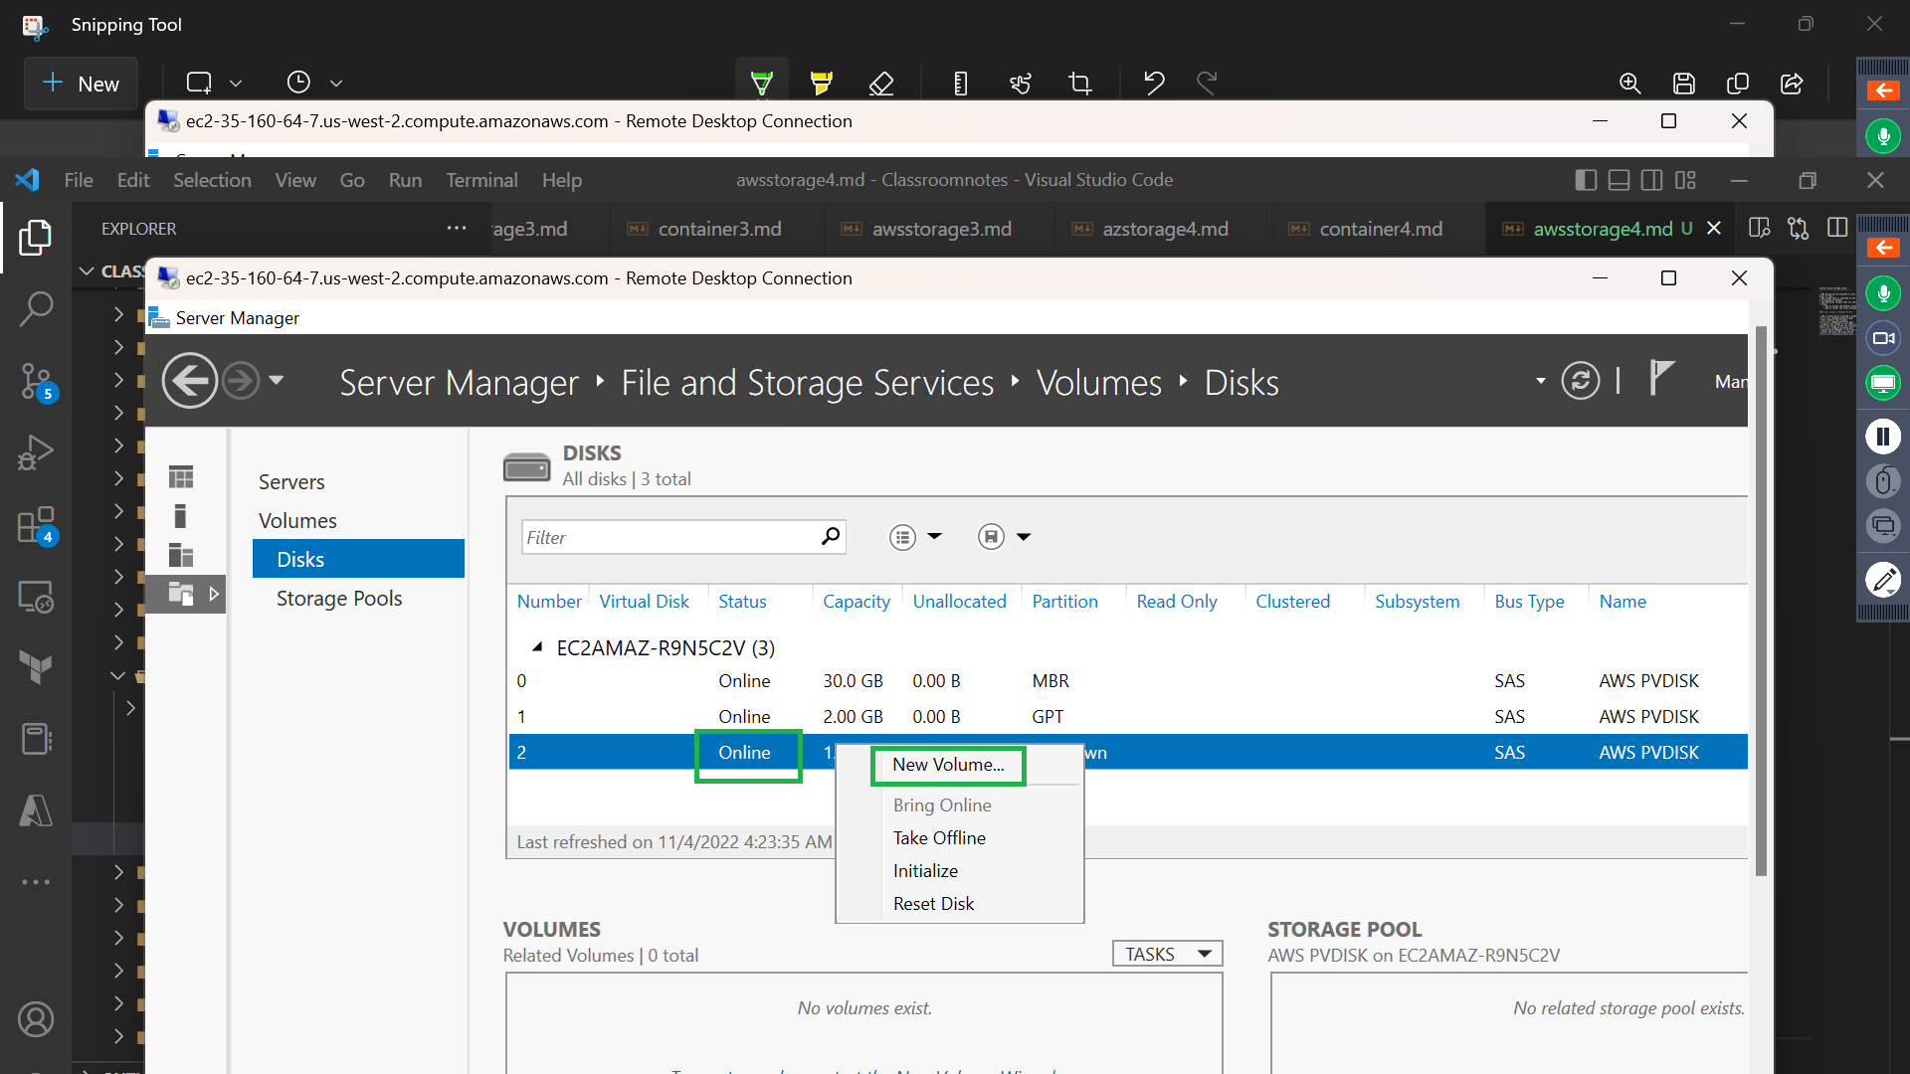The height and width of the screenshot is (1074, 1910).
Task: Click the New button in Snipping Tool
Action: pos(80,84)
